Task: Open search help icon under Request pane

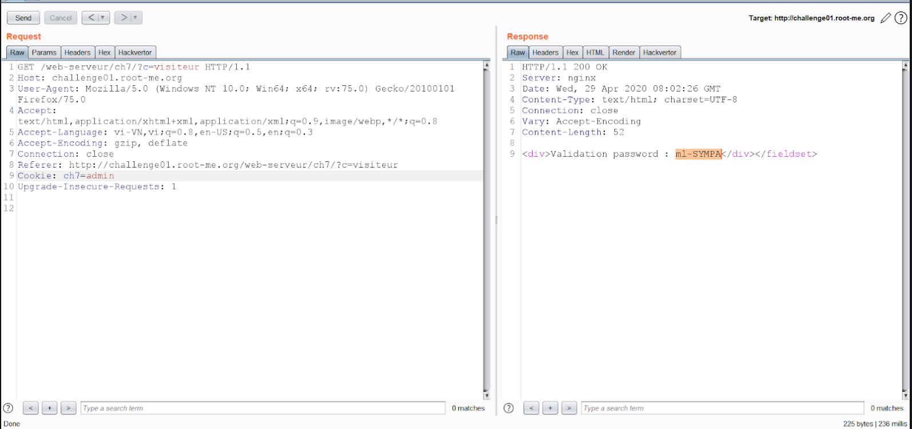Action: pyautogui.click(x=8, y=408)
